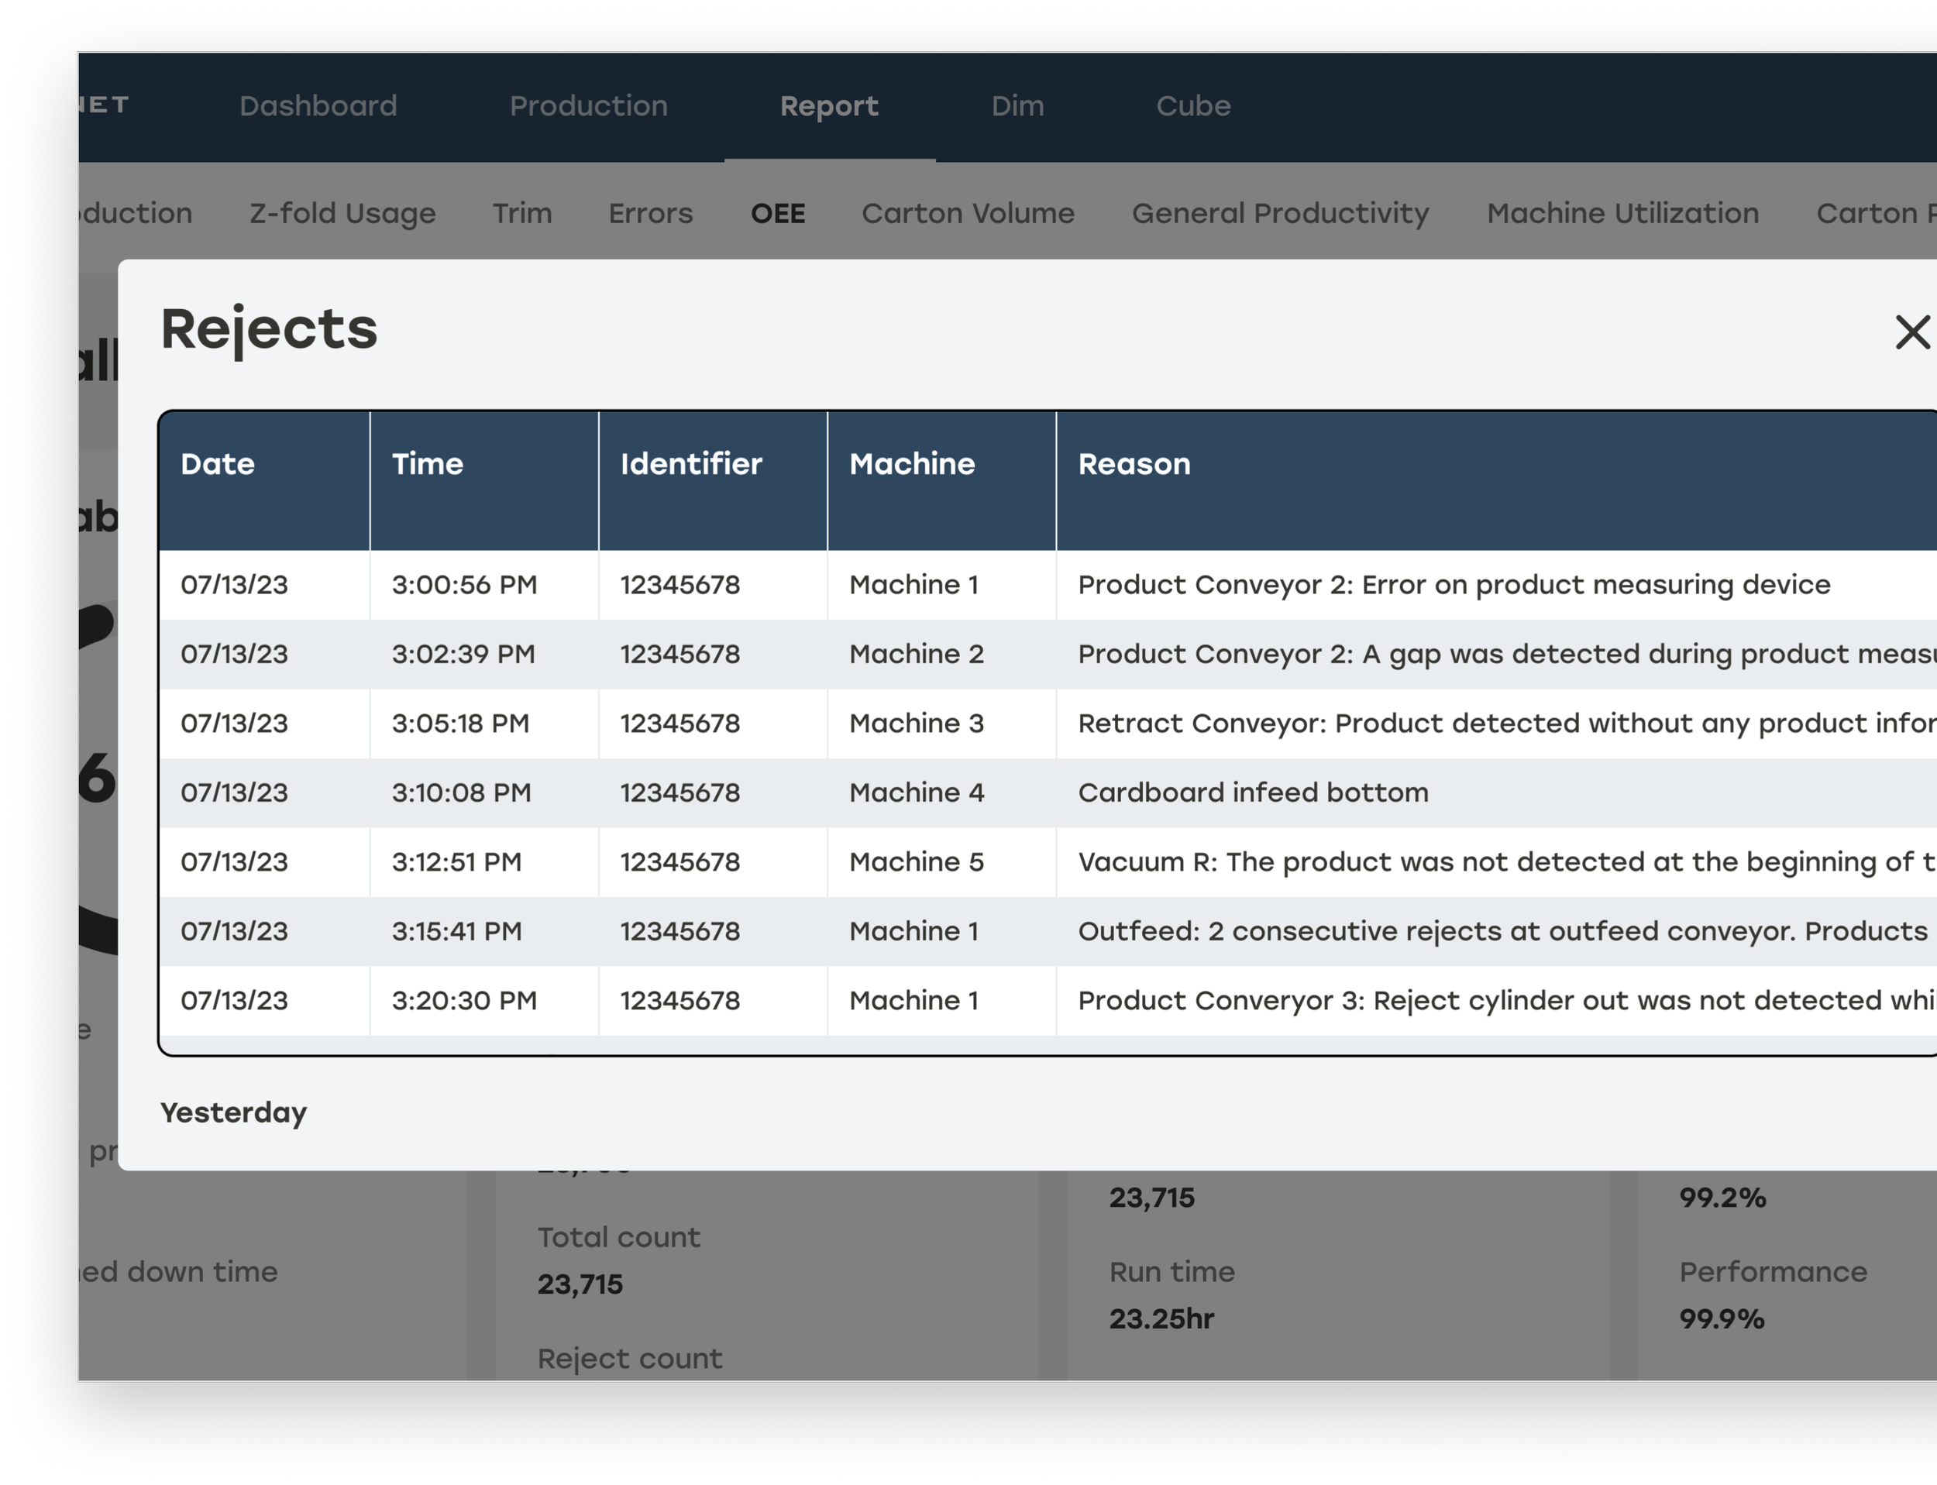Open the Dashboard tab
This screenshot has width=1937, height=1485.
pos(318,106)
